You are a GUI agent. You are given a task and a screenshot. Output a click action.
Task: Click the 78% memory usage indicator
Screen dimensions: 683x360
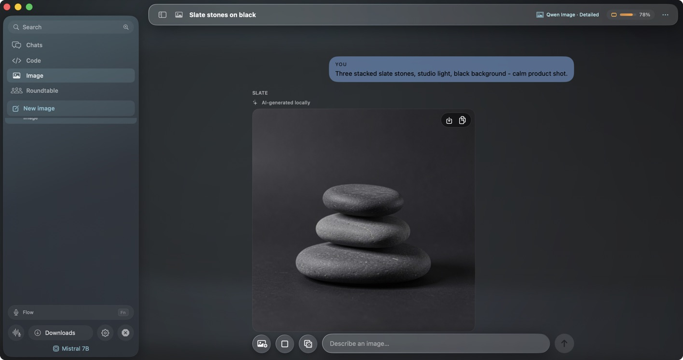630,15
